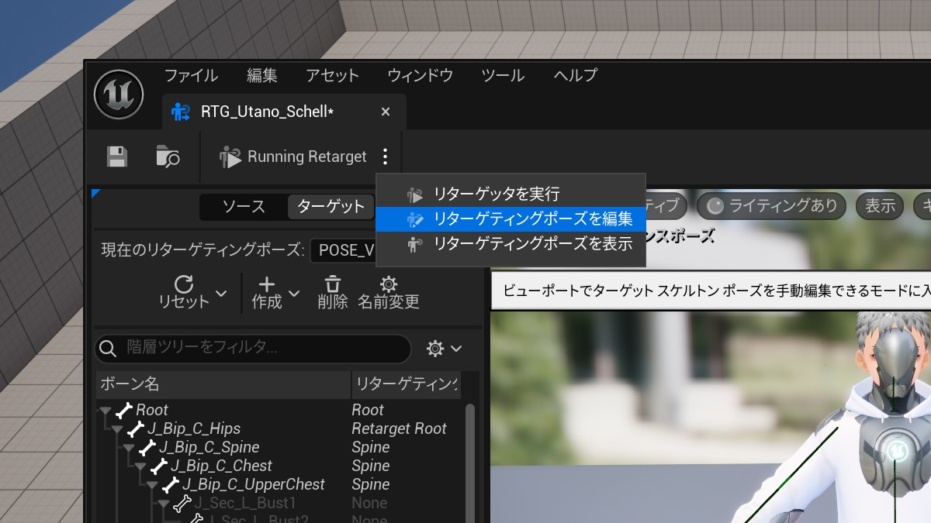This screenshot has height=523, width=931.
Task: Collapse the J_Sec_L_Bust1 tree node
Action: 164,504
